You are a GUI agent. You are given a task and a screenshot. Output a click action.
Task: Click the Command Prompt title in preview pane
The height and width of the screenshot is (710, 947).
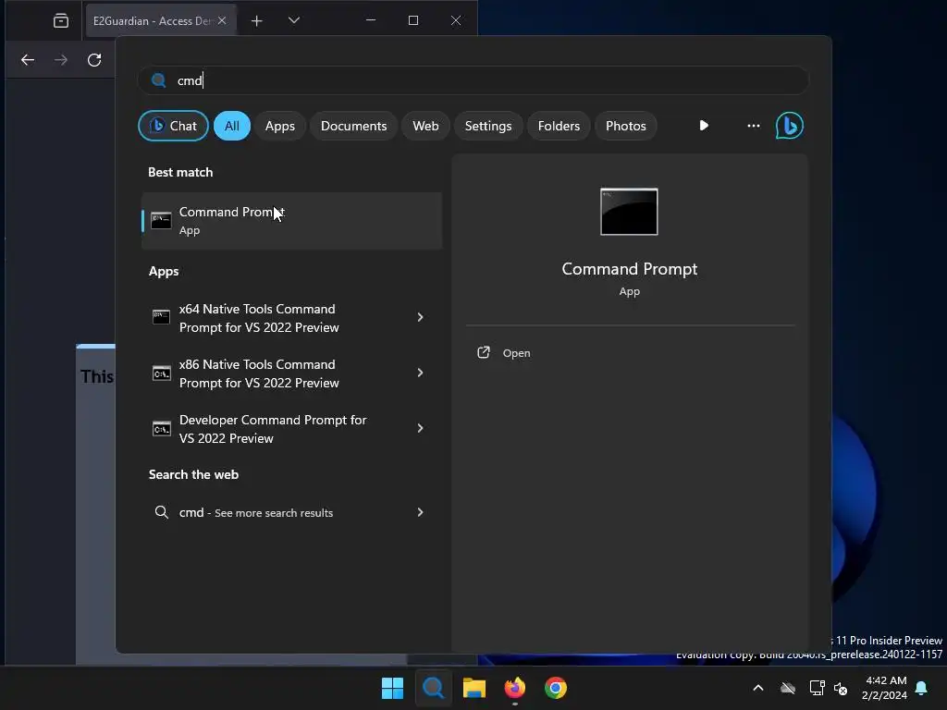629,269
